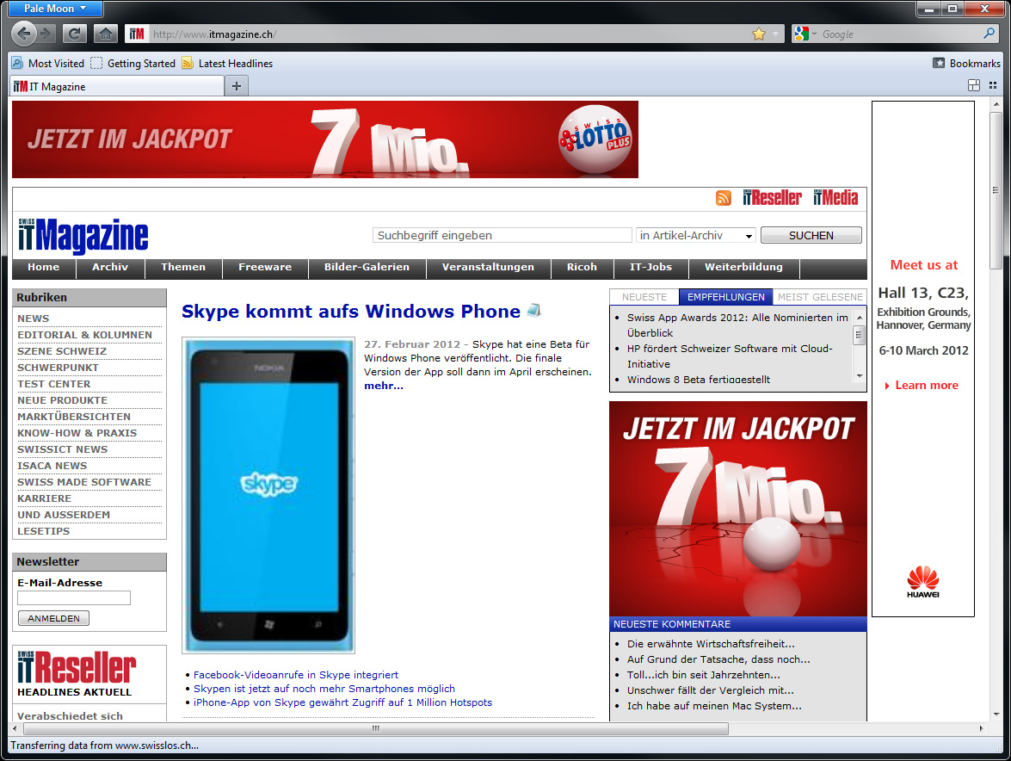Screen dimensions: 1011x761
Task: Open the ITReseller logo link in header
Action: click(772, 197)
